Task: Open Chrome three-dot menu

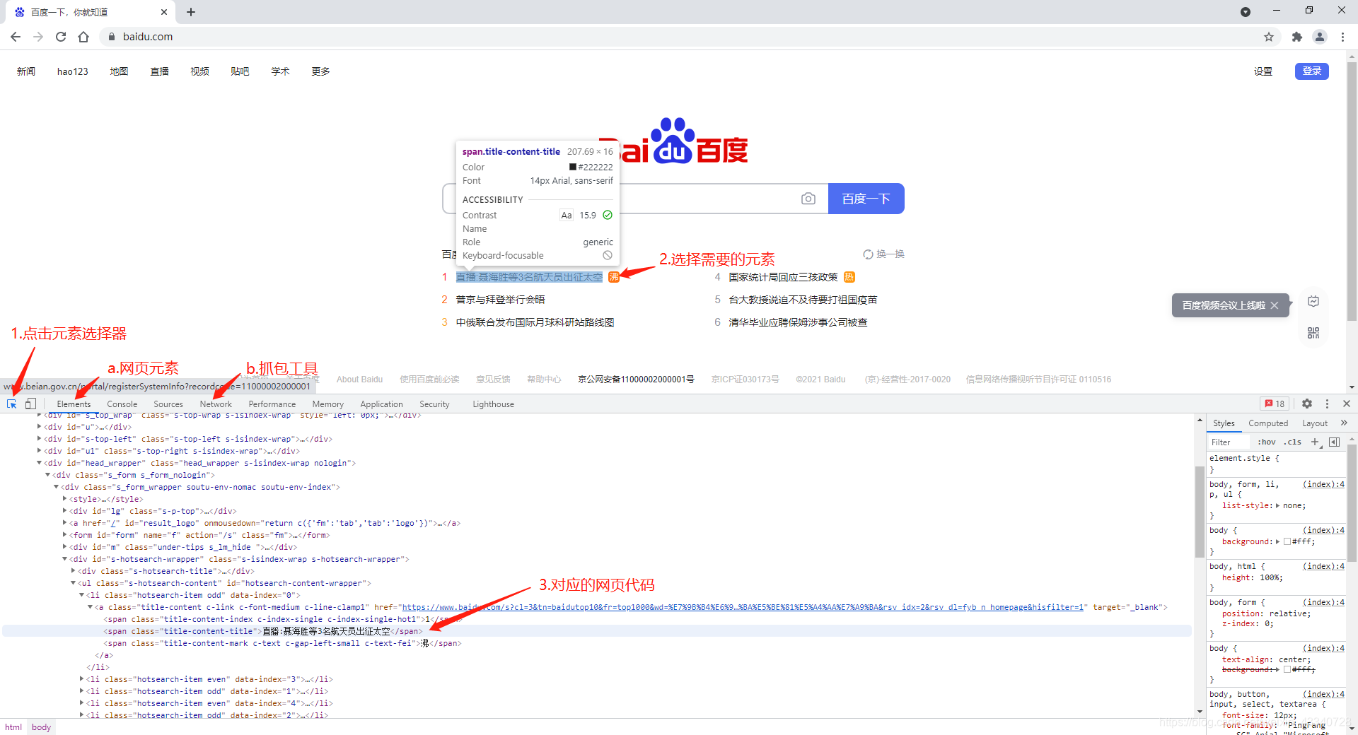Action: click(x=1342, y=37)
